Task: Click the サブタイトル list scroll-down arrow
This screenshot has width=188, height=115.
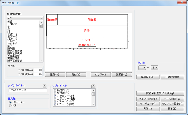Action: (93, 104)
